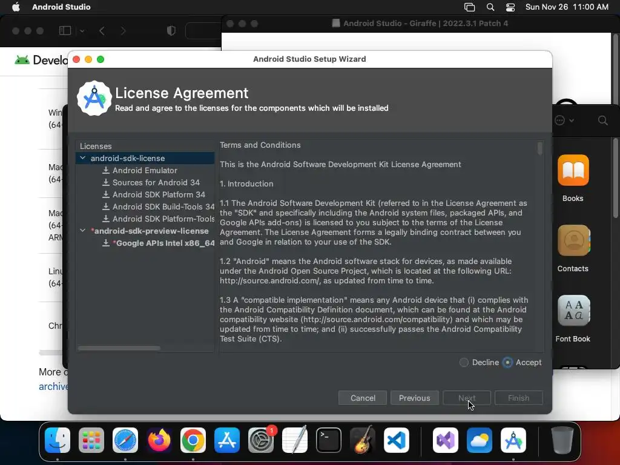Open Control Center in the menu bar

click(x=510, y=7)
